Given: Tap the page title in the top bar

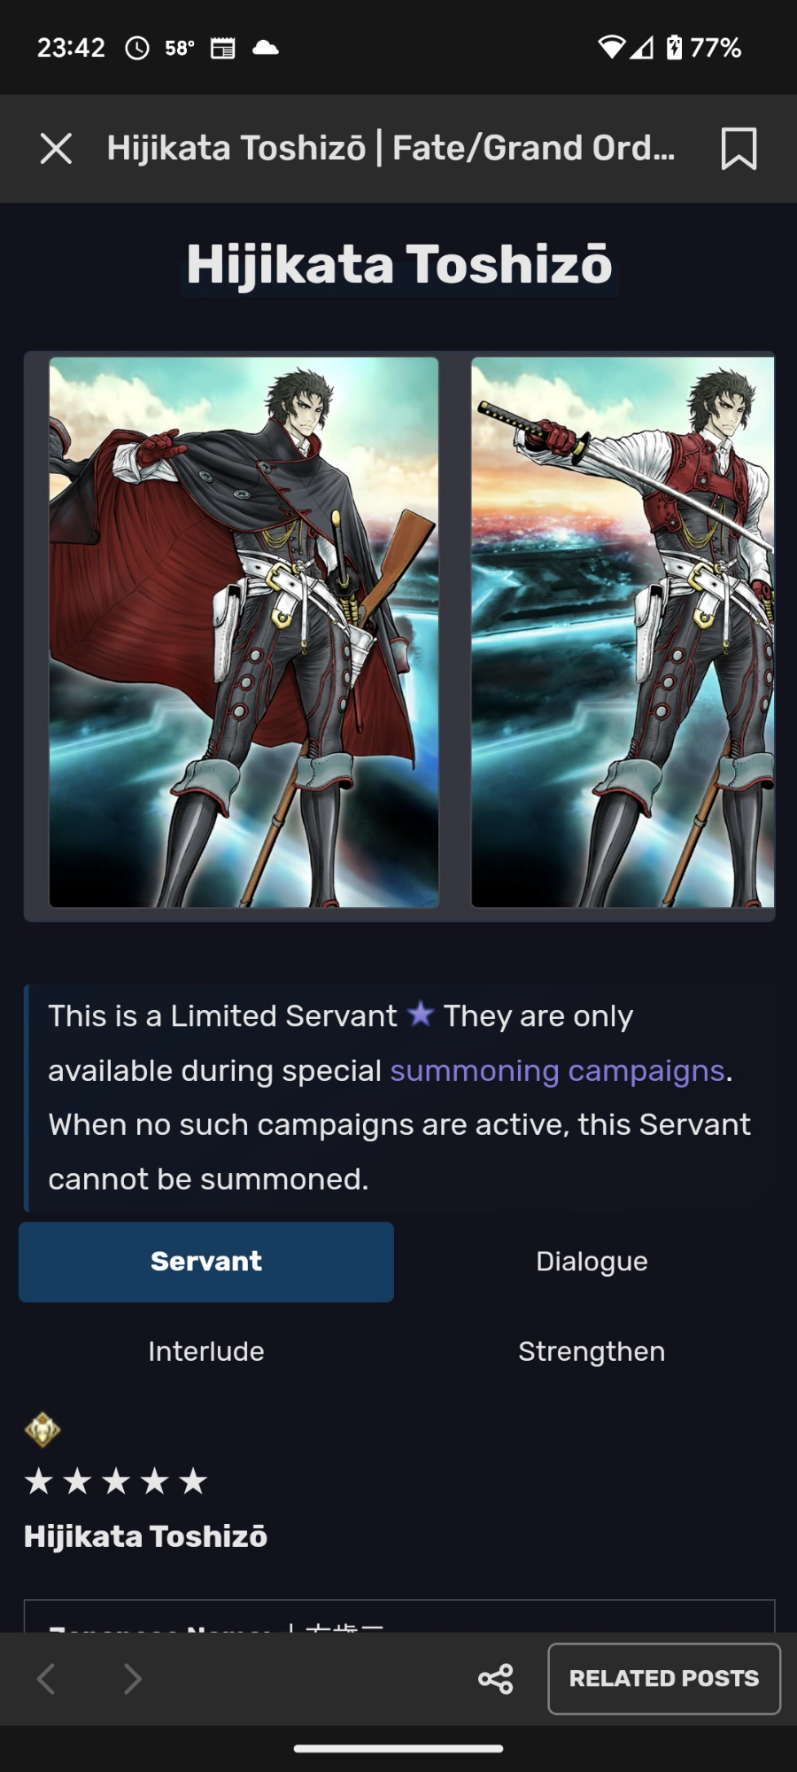Looking at the screenshot, I should pos(391,148).
